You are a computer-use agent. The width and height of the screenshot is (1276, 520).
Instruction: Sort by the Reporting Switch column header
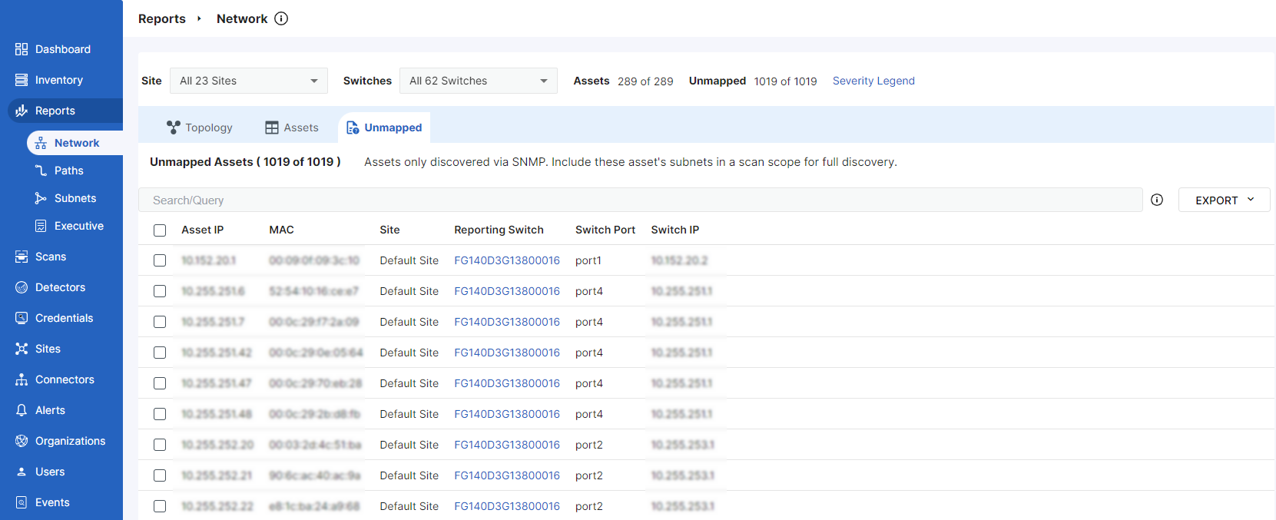[499, 230]
